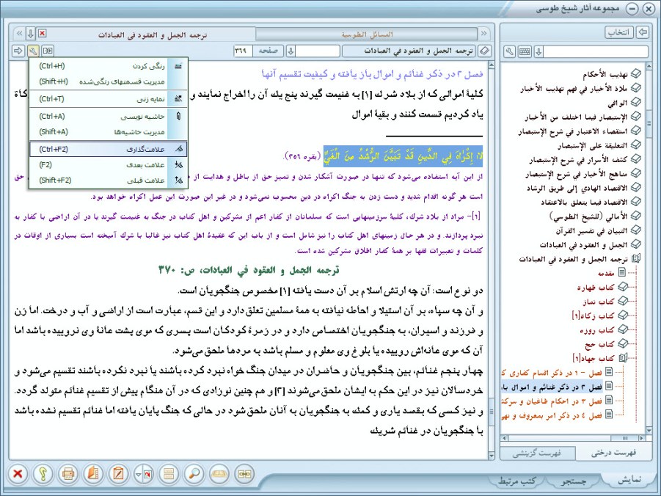Image resolution: width=661 pixels, height=496 pixels.
Task: Click the text pane scroll-down arrow
Action: click(x=491, y=456)
